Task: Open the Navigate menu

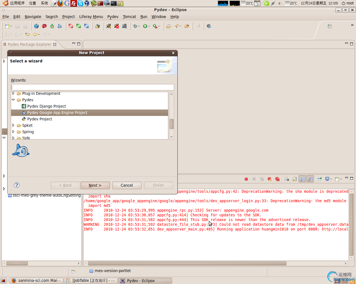Action: 33,17
